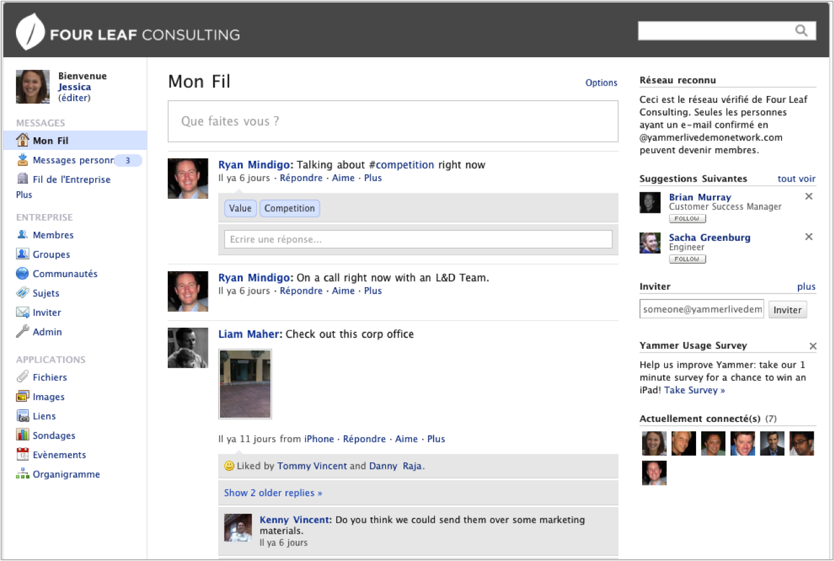The width and height of the screenshot is (834, 561).
Task: Open Fil de l'Entreprise feed
Action: 72,179
